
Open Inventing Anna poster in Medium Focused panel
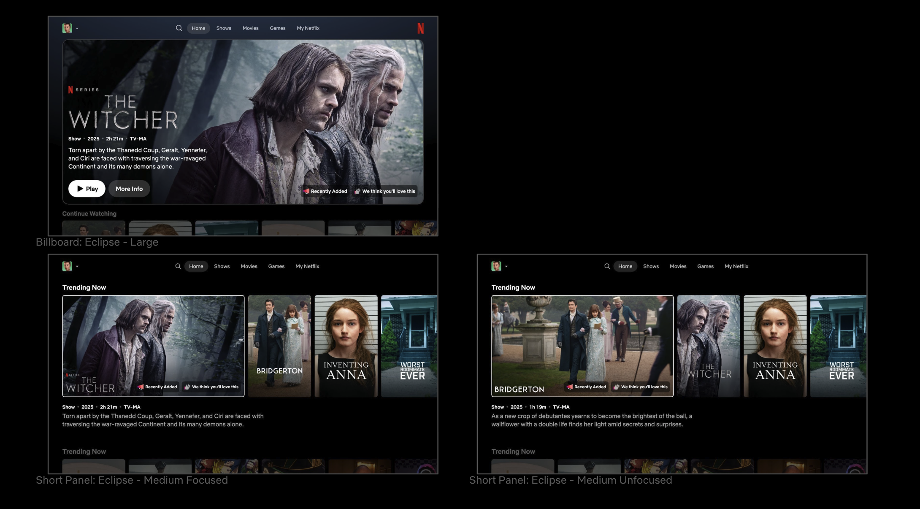(x=346, y=346)
